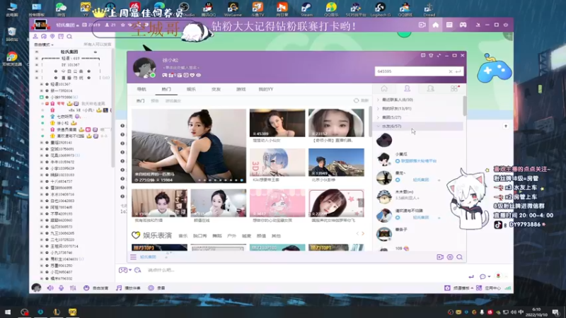Open the music note play accompaniment button

(128, 288)
